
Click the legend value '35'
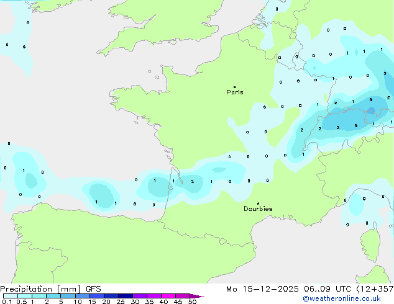point(149,302)
